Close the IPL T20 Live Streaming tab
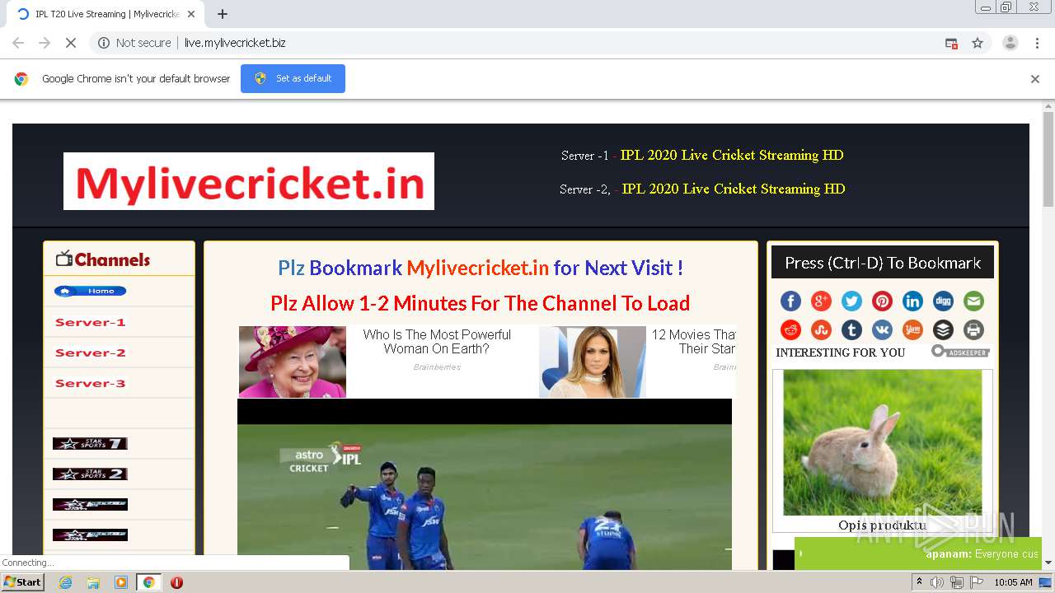This screenshot has width=1055, height=593. tap(192, 14)
